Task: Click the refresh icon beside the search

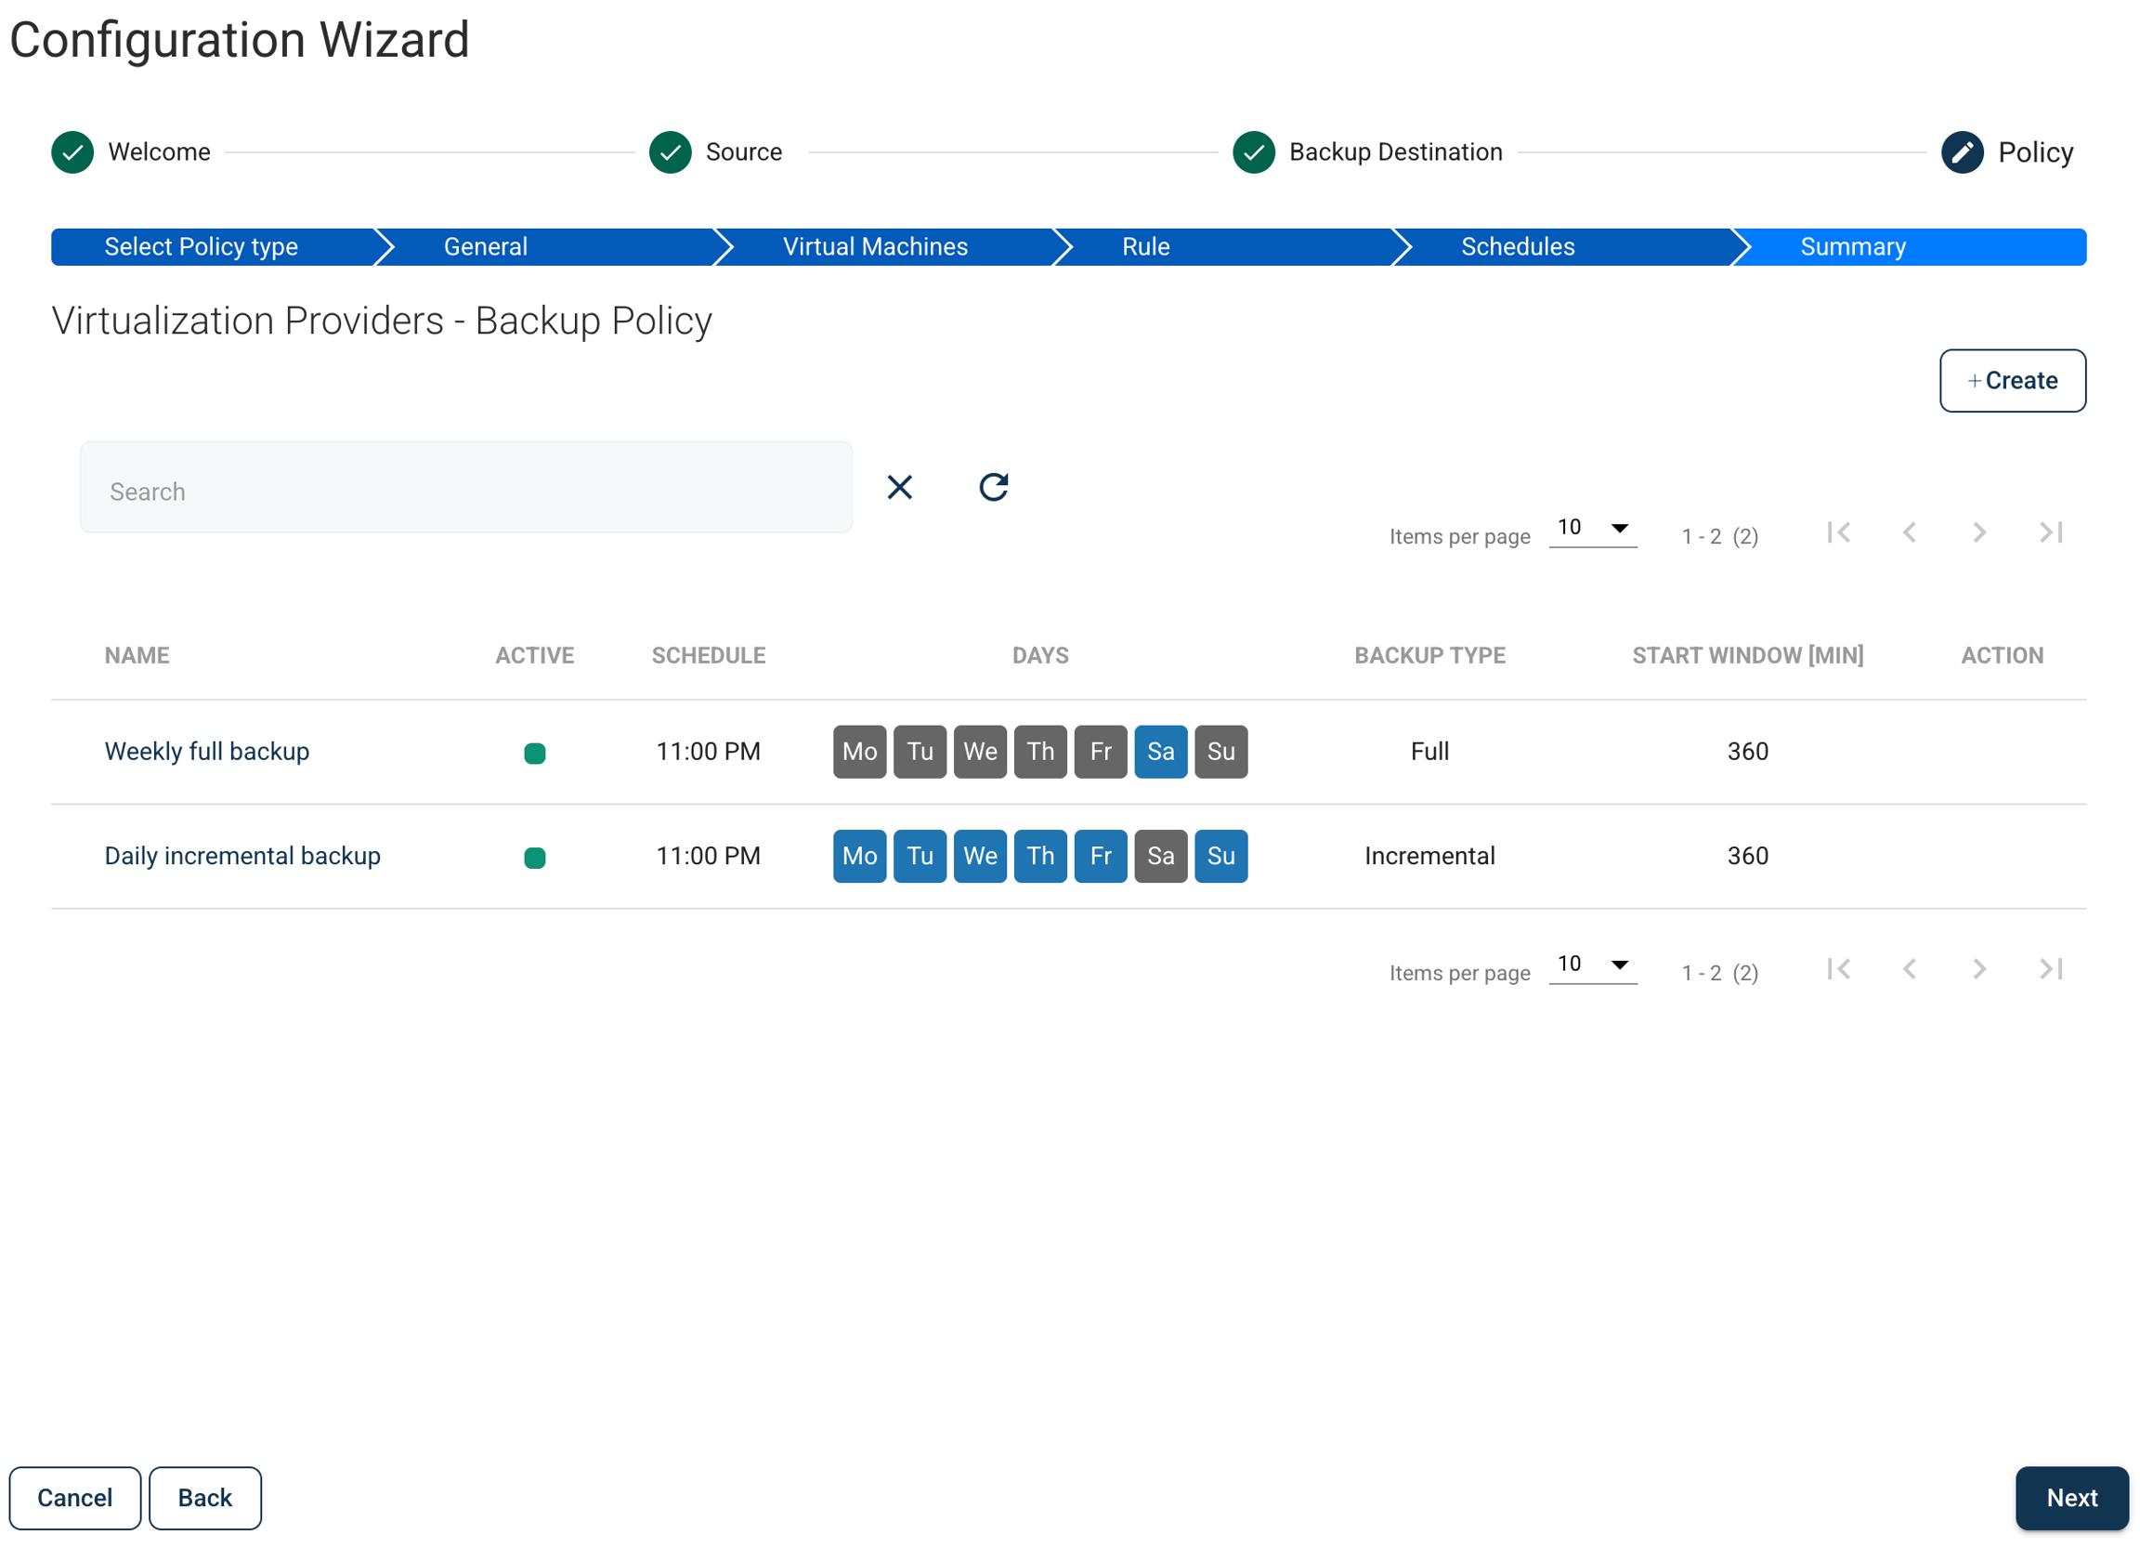Action: pyautogui.click(x=994, y=487)
